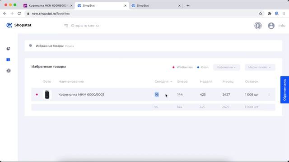Click the ShopStat extension icon

(x=277, y=13)
